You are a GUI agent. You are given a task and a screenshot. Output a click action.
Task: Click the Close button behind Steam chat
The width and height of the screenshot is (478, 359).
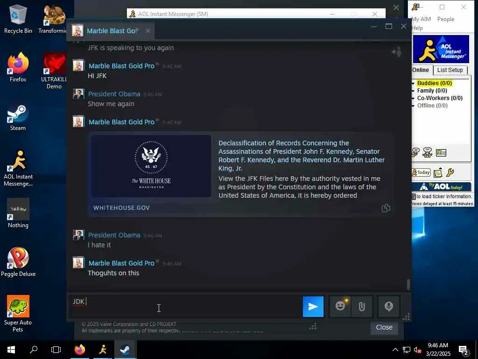point(384,327)
